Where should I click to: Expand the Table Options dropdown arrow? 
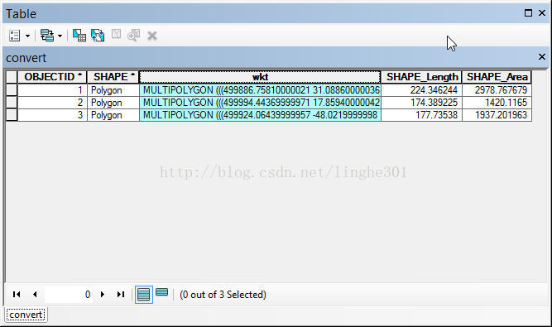pos(27,36)
